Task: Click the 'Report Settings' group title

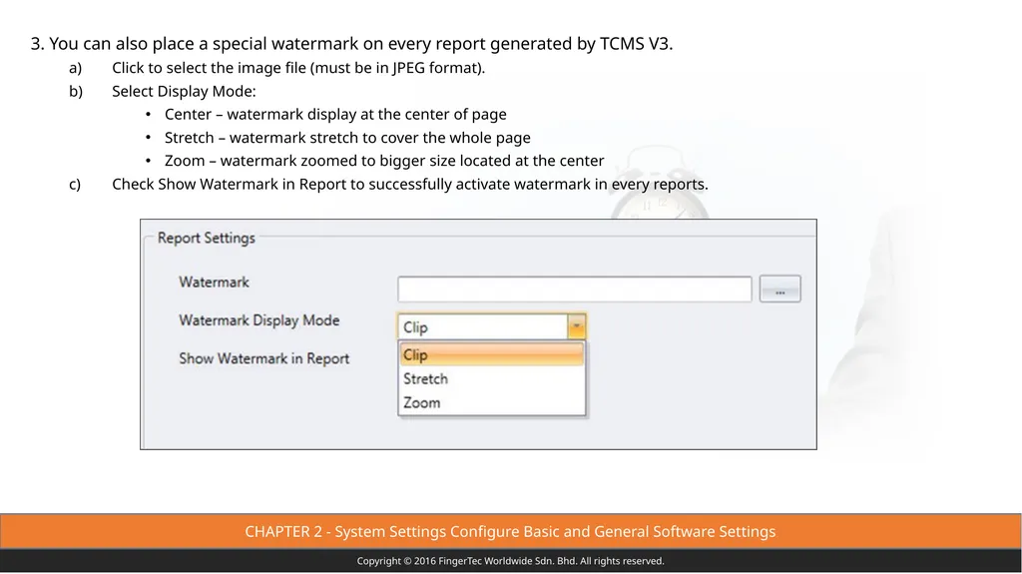Action: click(x=206, y=238)
